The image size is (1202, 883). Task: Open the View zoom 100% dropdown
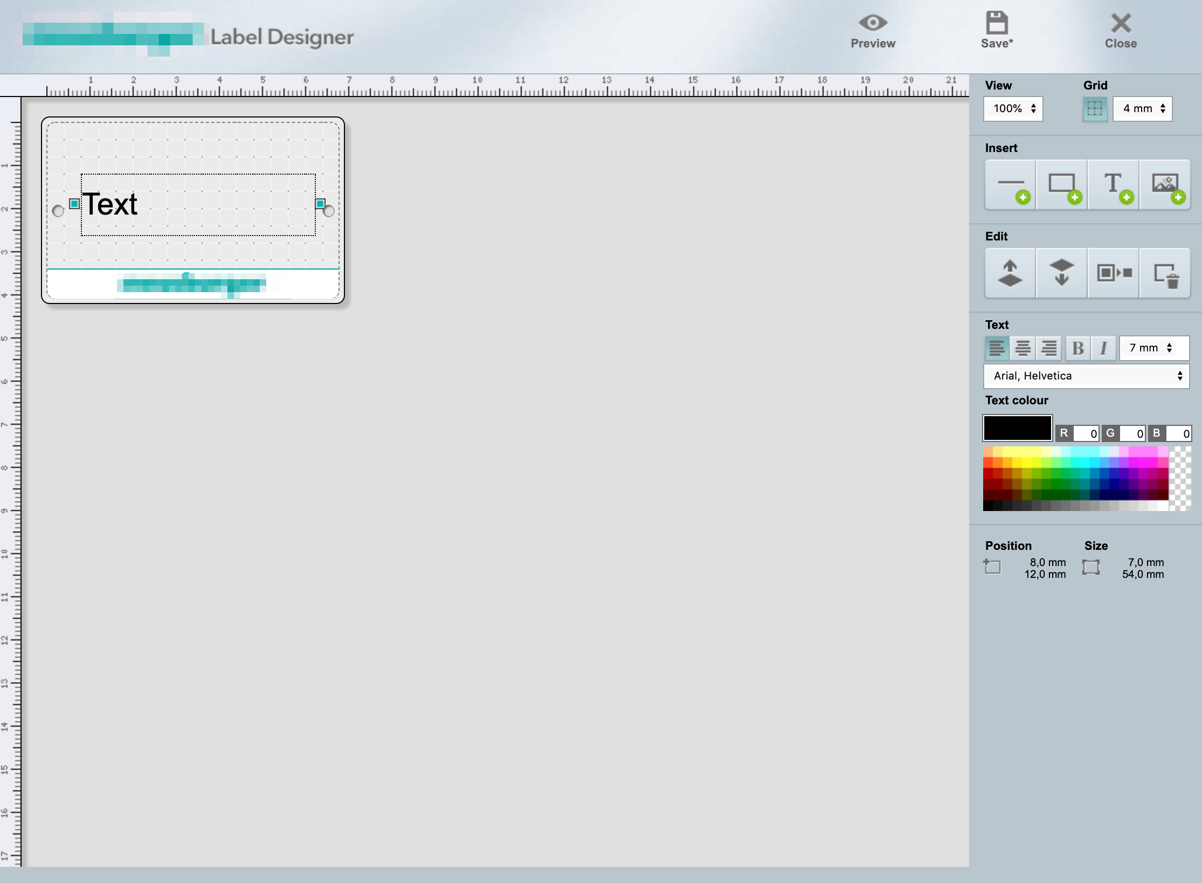tap(1013, 109)
